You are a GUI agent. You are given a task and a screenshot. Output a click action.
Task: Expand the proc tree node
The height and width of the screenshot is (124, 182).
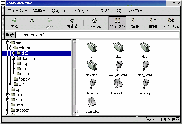[x=8, y=95]
